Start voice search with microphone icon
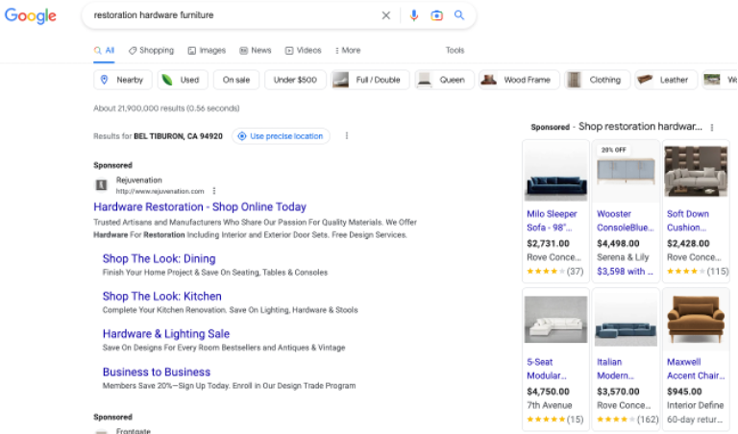The width and height of the screenshot is (738, 434). tap(414, 15)
